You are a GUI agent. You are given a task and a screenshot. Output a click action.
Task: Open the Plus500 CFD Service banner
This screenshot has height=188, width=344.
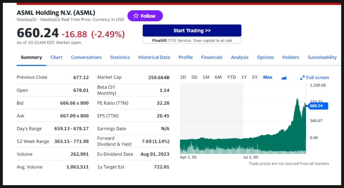tap(192, 41)
